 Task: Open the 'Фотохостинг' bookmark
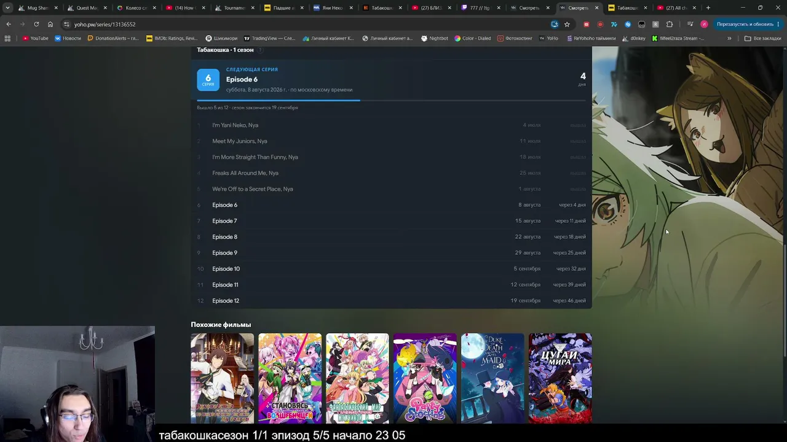[x=515, y=38]
